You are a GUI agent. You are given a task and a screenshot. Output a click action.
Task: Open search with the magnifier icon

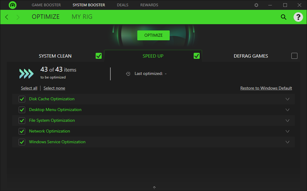click(284, 17)
